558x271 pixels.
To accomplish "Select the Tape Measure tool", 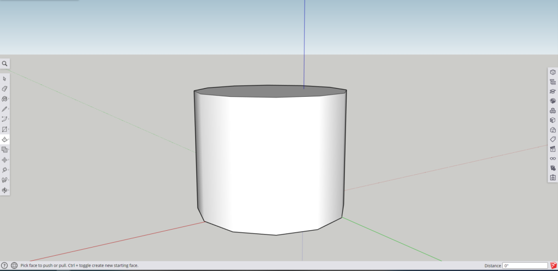I will 4,170.
